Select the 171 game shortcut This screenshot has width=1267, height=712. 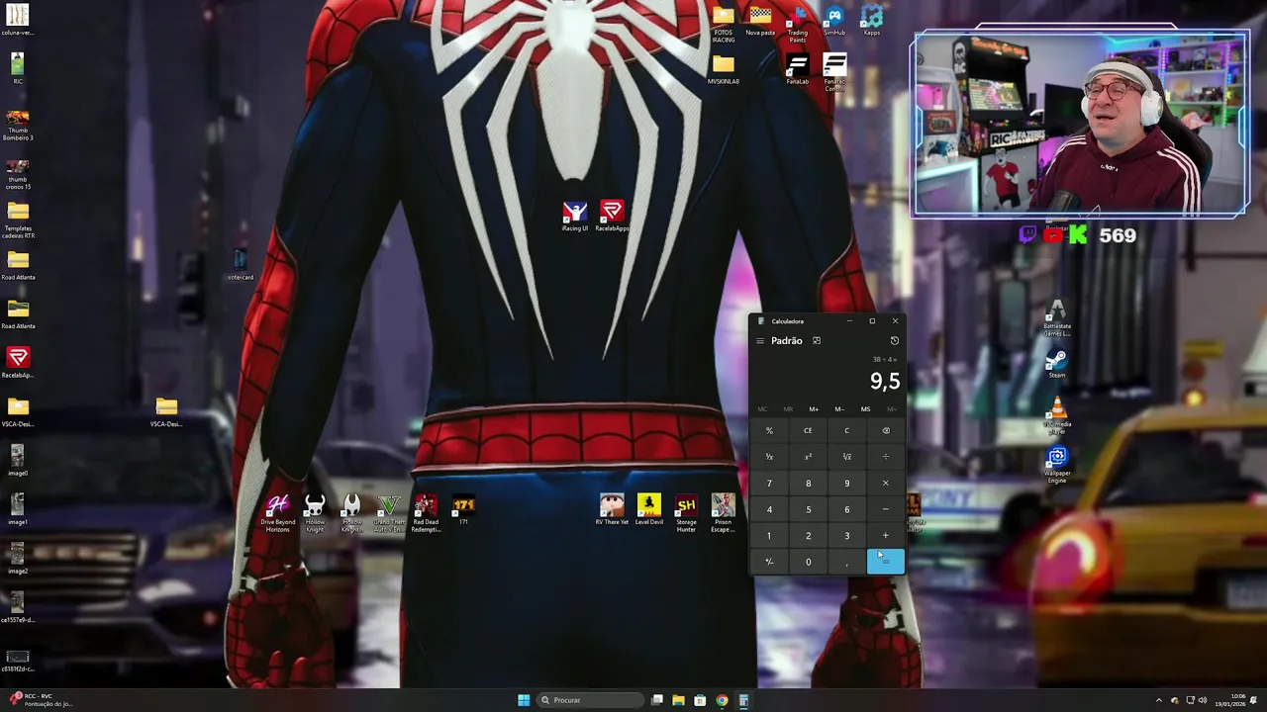point(463,511)
